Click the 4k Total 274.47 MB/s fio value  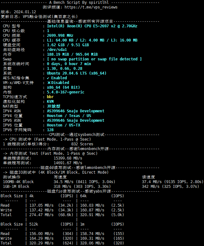(41, 215)
